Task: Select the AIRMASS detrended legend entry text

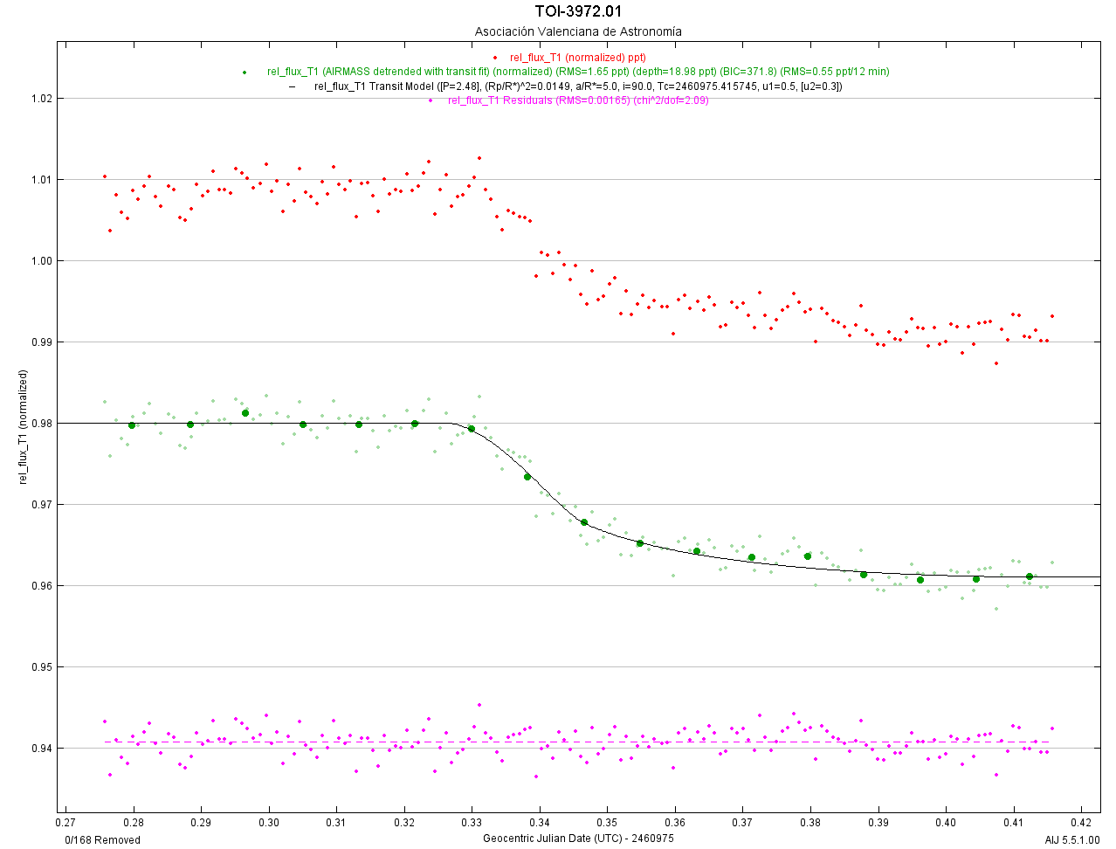Action: tap(578, 72)
